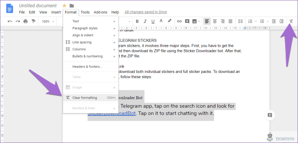This screenshot has width=298, height=143.
Task: Expand numbered list options arrow
Action: (256, 21)
